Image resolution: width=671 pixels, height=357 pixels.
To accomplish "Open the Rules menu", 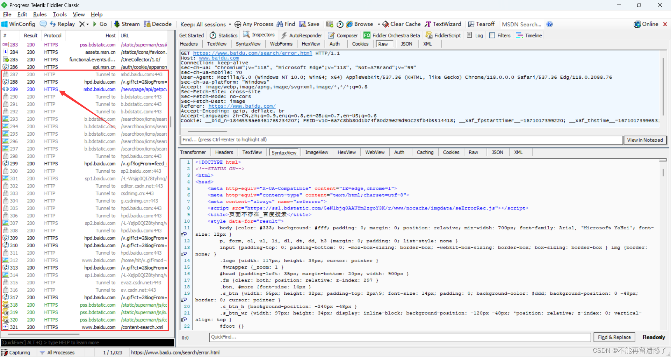I will [40, 14].
